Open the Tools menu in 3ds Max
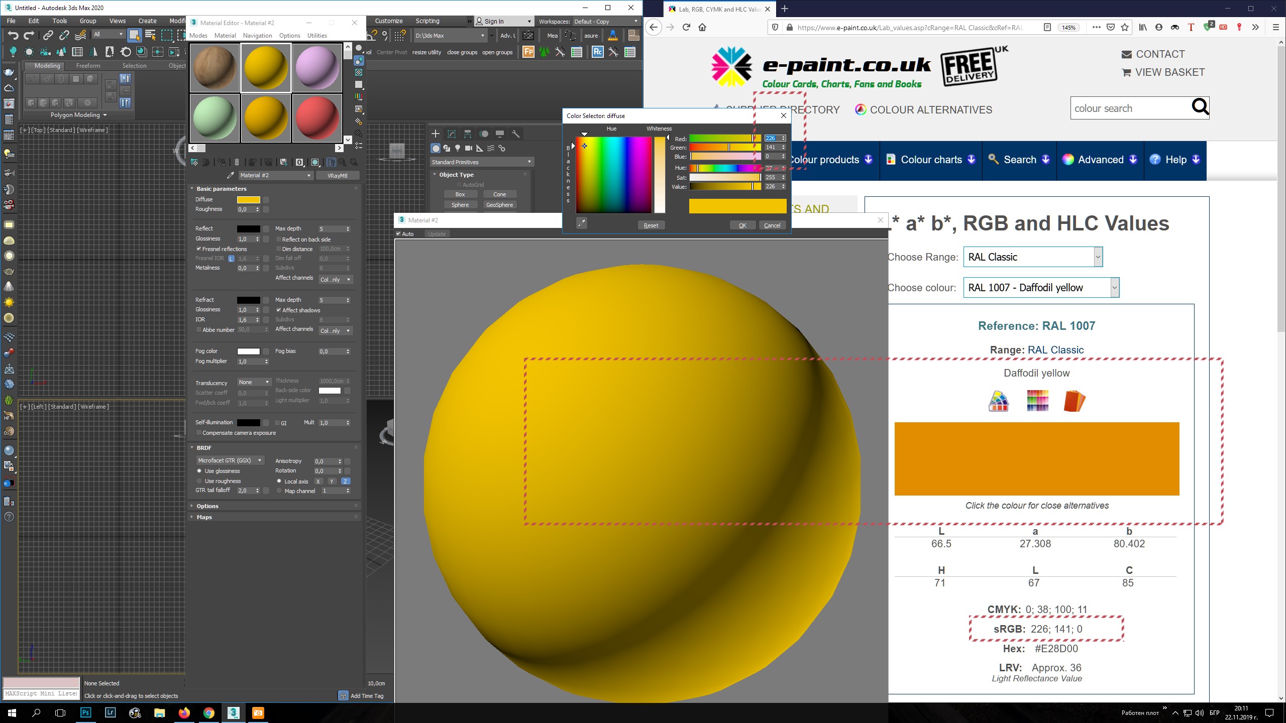1286x723 pixels. (59, 21)
